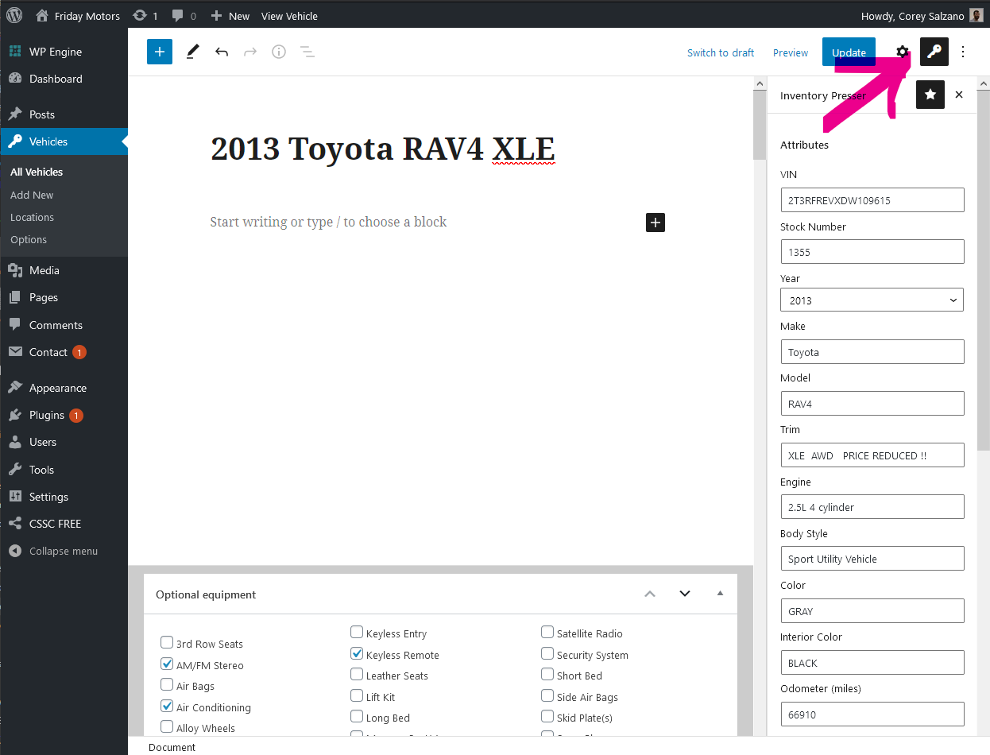
Task: Click the post title 2013 Toyota RAV4 XLE
Action: click(x=382, y=149)
